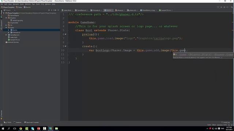This screenshot has height=131, width=234.
Task: Switch to the Preloader.ts editor tab
Action: [x=96, y=10]
